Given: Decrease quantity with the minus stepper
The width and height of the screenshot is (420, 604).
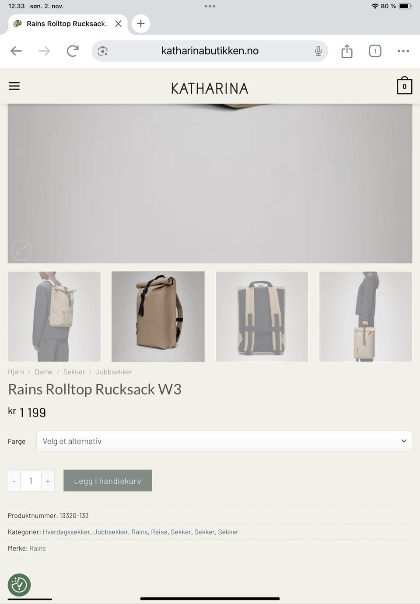Looking at the screenshot, I should tap(14, 481).
